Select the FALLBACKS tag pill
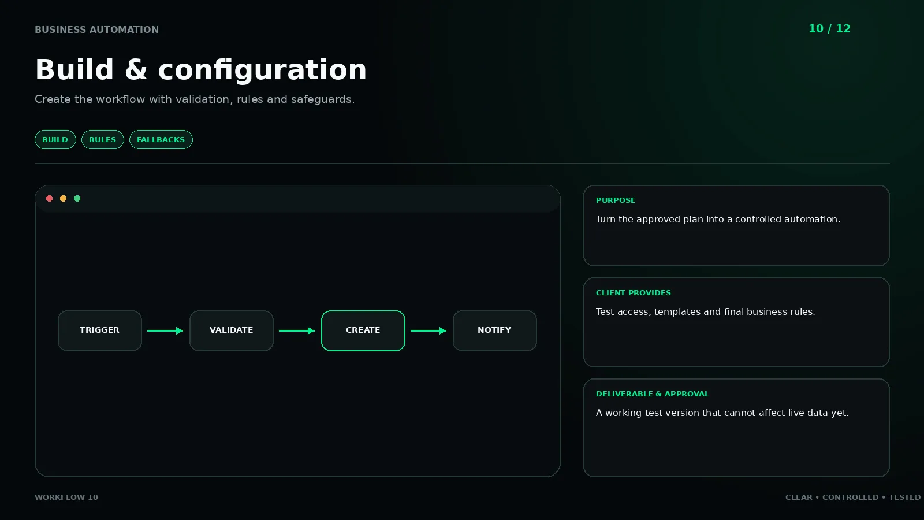 161,140
